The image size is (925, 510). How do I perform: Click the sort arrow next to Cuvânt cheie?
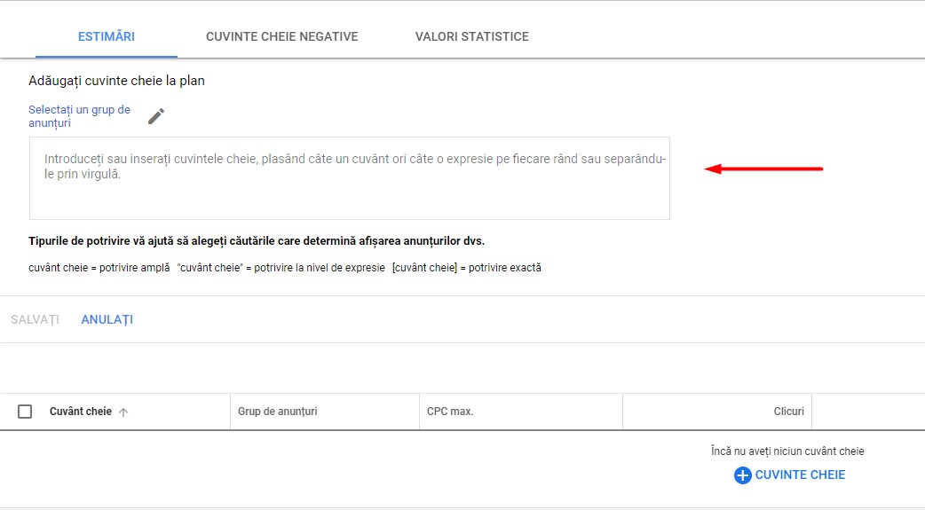[x=123, y=412]
